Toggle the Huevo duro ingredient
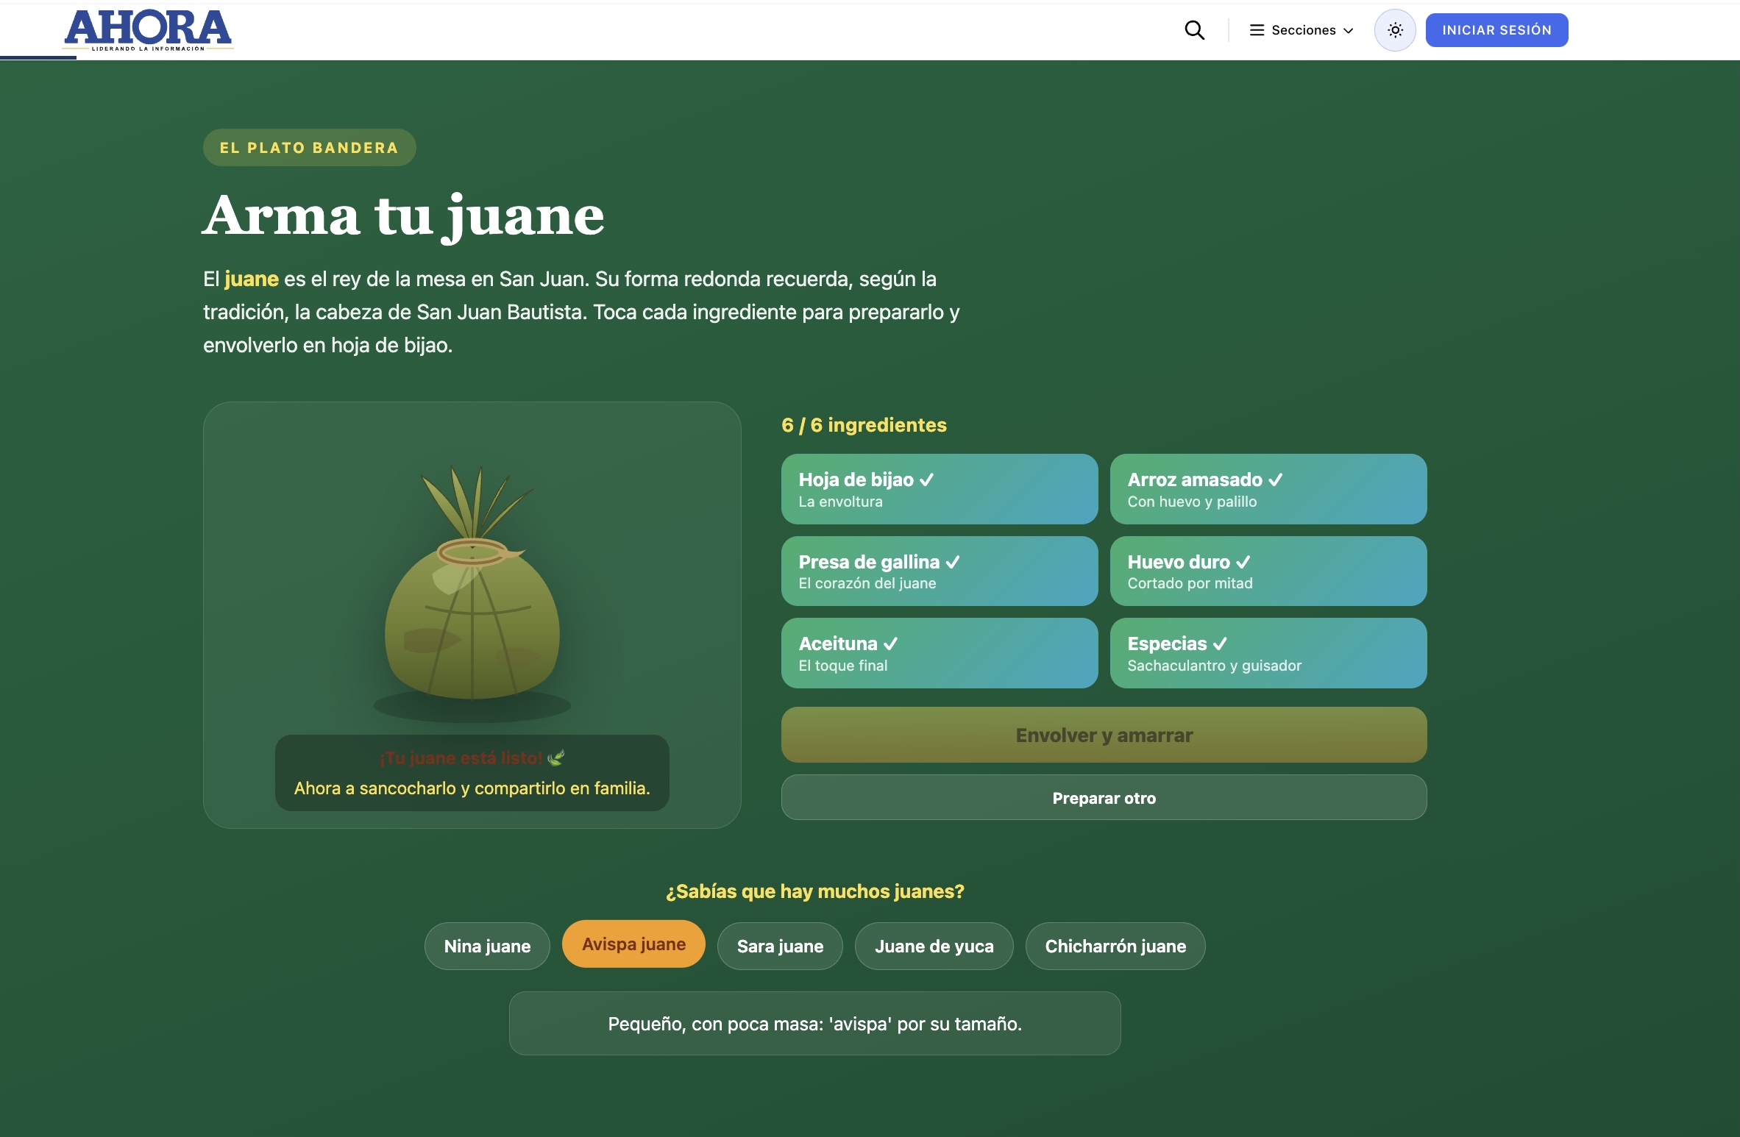 coord(1268,571)
